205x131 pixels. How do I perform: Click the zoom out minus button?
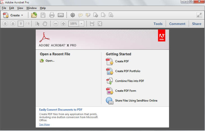tap(56, 24)
